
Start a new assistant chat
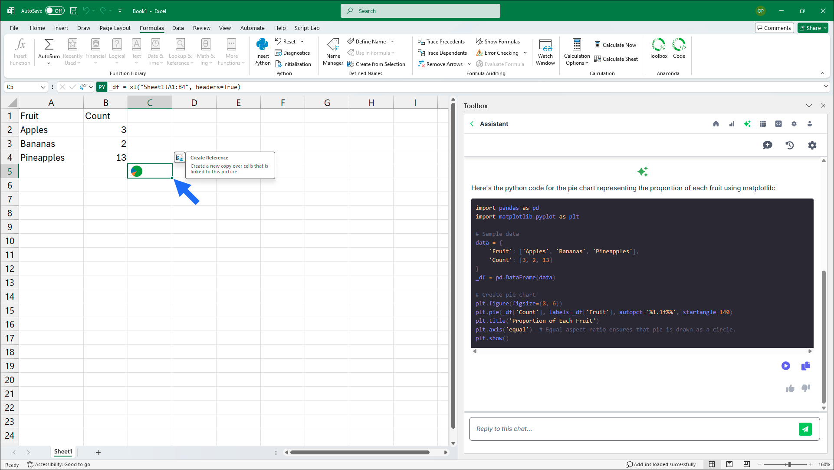[767, 145]
